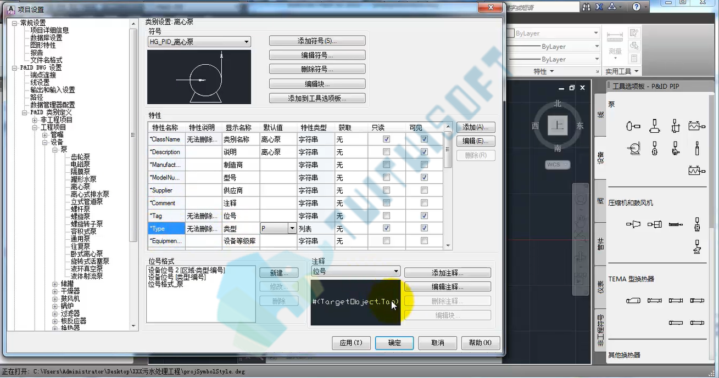719x378 pixels.
Task: Toggle read-only checkbox for ClassName row
Action: point(387,139)
